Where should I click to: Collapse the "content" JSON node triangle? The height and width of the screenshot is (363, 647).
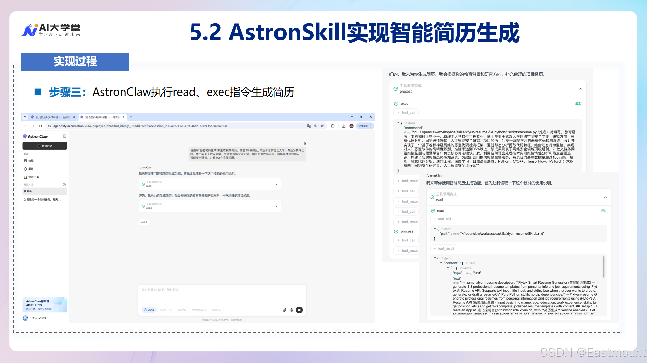click(x=441, y=263)
